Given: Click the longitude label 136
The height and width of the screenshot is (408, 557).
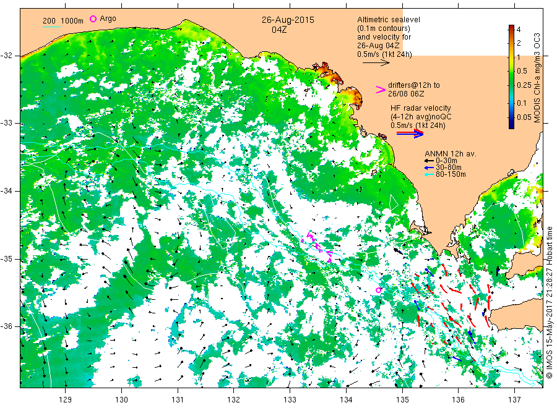Looking at the screenshot, I should click(458, 399).
